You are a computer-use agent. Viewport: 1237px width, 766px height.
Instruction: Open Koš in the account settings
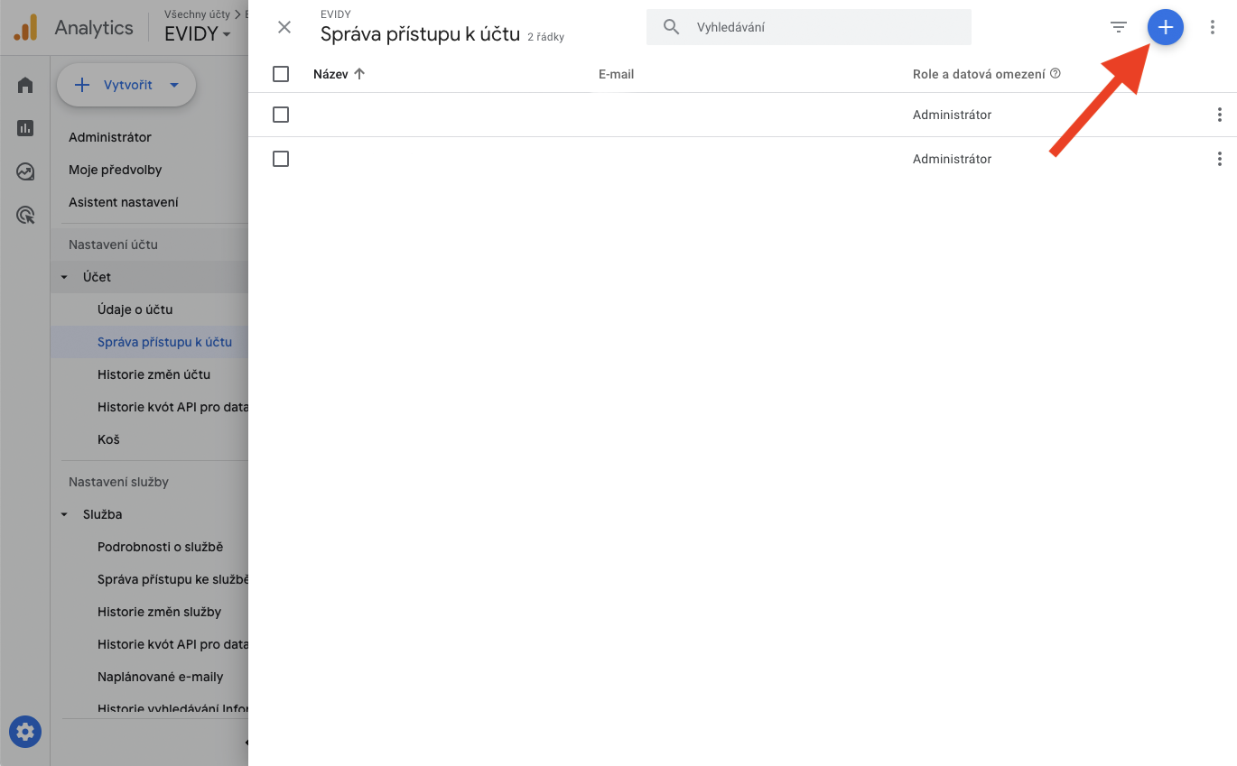(108, 439)
